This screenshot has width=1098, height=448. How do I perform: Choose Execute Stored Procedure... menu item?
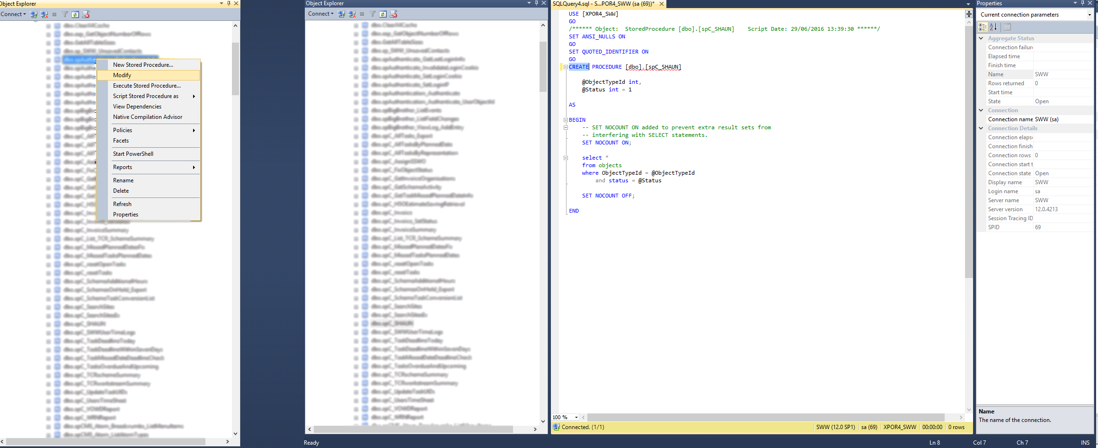pyautogui.click(x=148, y=86)
